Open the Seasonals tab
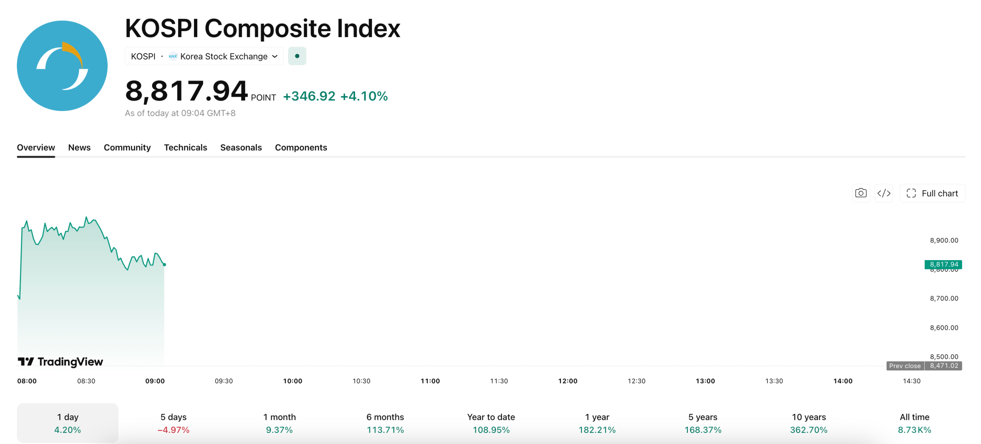This screenshot has width=981, height=444. point(241,147)
